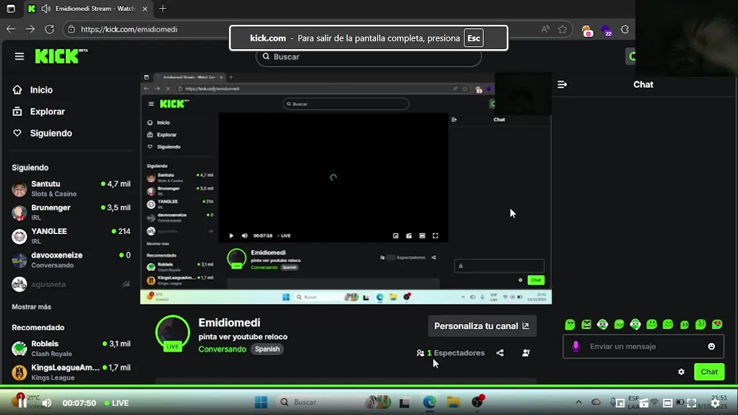This screenshot has width=738, height=415.
Task: Focus the Enviar un mensaje chat field
Action: point(645,346)
